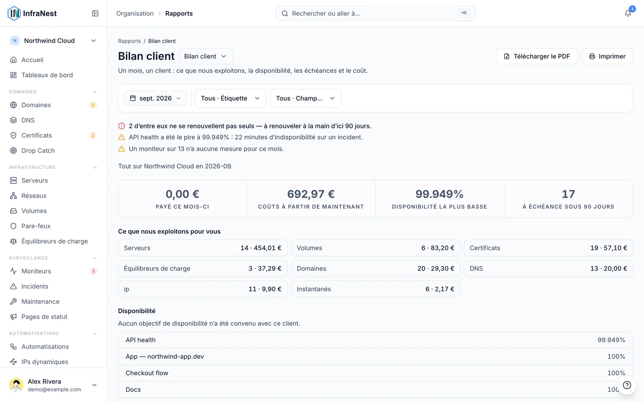Click the Réseaux network icon
644x402 pixels.
pyautogui.click(x=13, y=195)
